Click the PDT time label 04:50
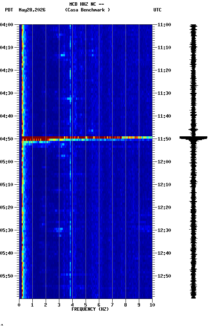210x329 pixels. point(6,139)
